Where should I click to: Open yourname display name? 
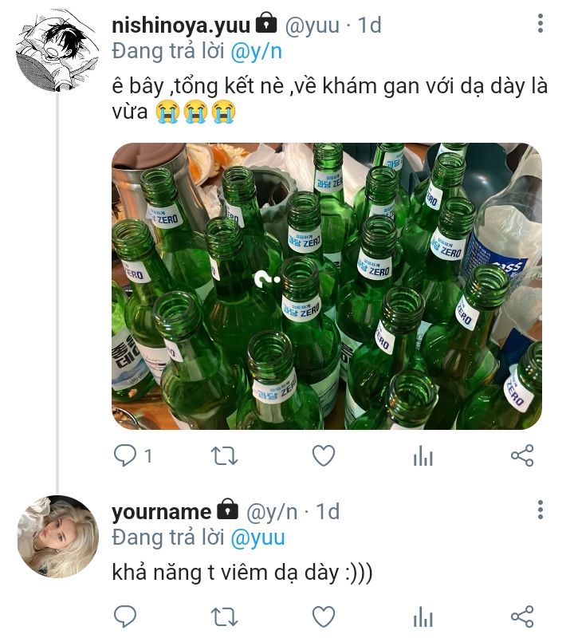[161, 512]
